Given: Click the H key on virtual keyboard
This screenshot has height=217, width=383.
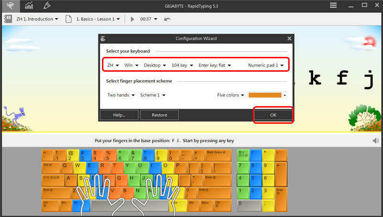Looking at the screenshot, I should 134,181.
